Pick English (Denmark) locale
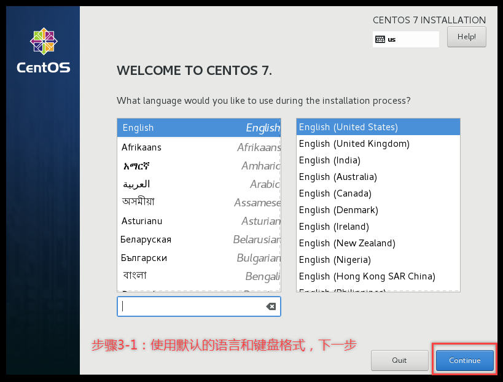503x382 pixels. pyautogui.click(x=378, y=210)
